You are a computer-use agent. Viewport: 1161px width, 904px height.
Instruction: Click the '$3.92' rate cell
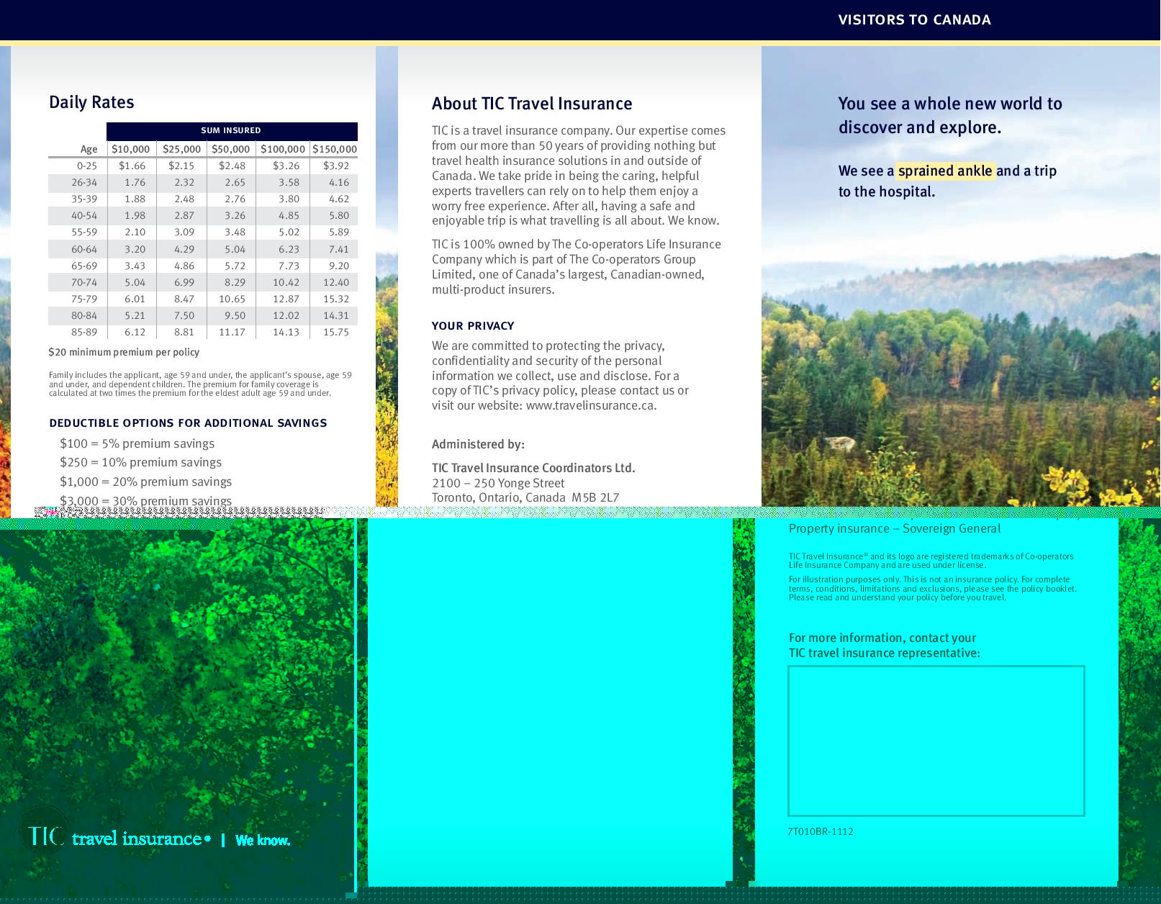[x=336, y=166]
